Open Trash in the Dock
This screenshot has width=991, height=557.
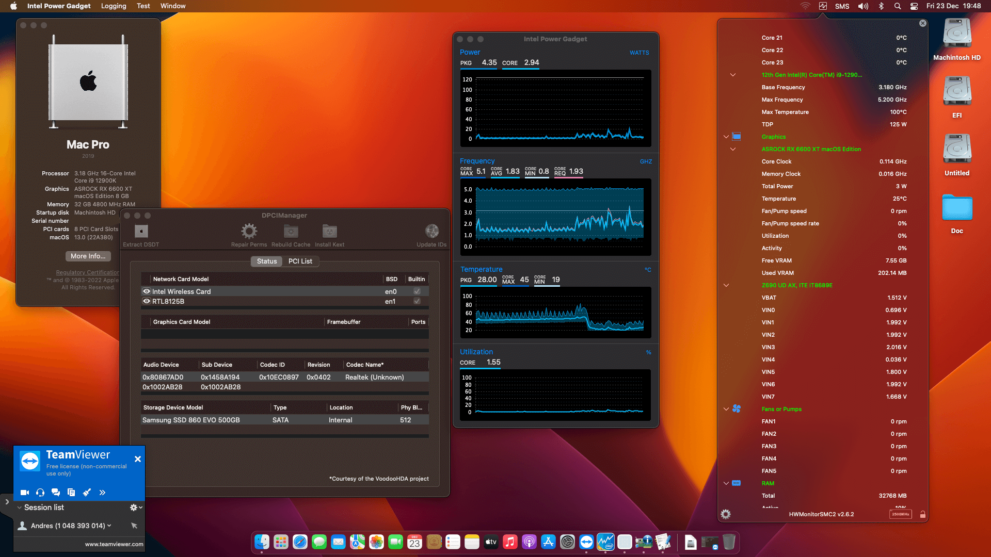pos(729,542)
